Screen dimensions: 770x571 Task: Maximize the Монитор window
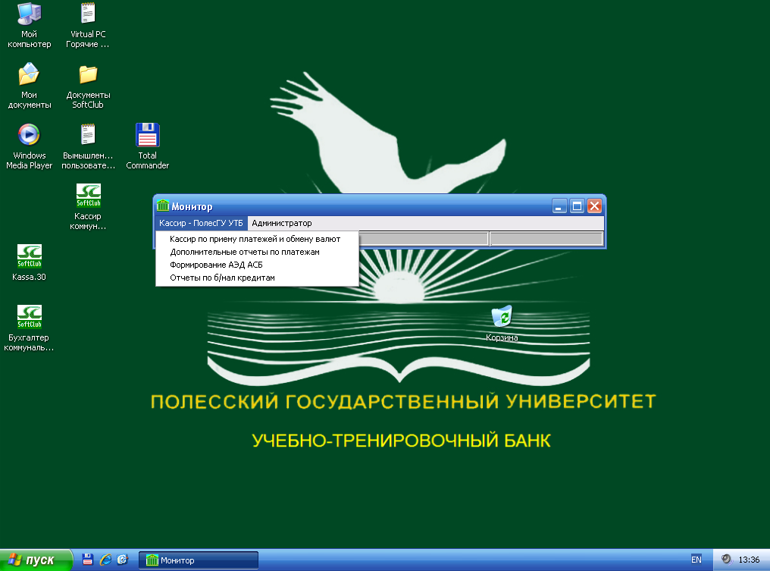(577, 206)
